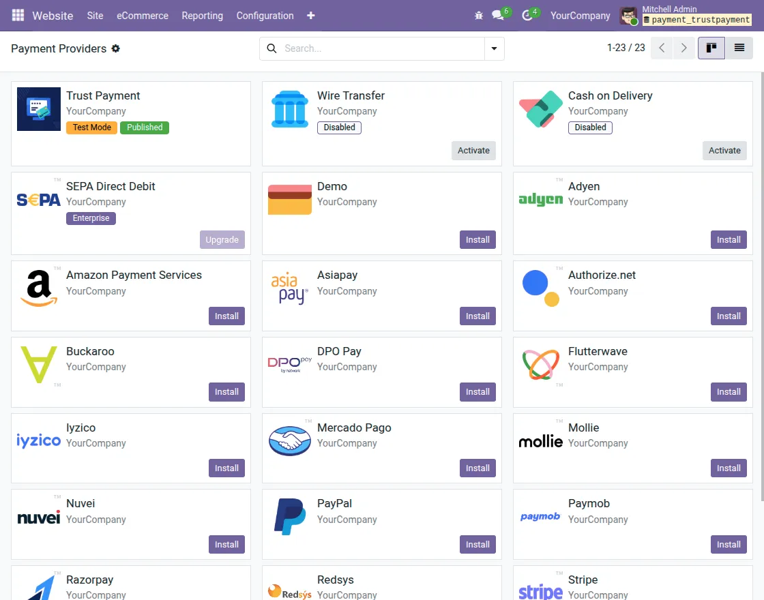Click the bug report icon in the top bar
This screenshot has height=600, width=764.
(478, 15)
